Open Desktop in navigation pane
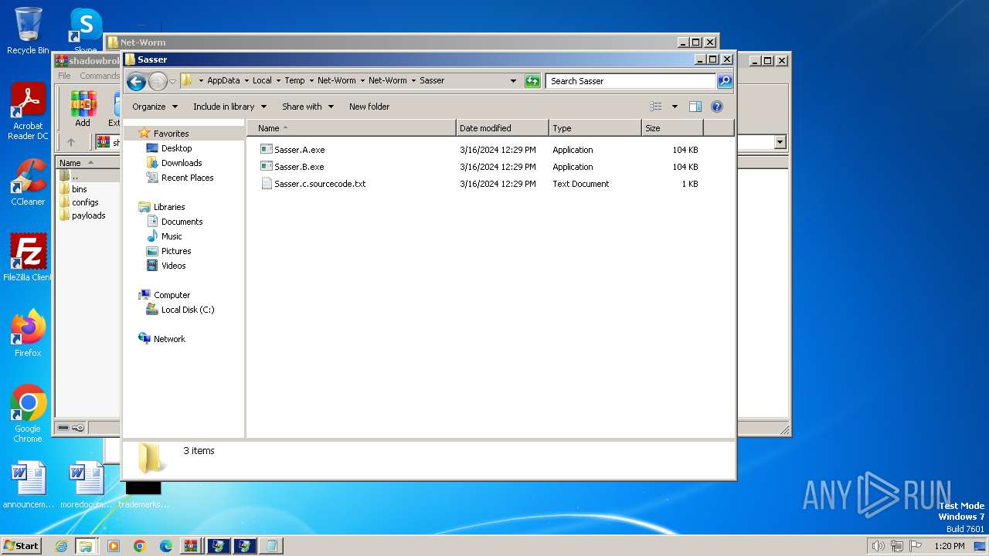The height and width of the screenshot is (556, 989). pyautogui.click(x=176, y=148)
